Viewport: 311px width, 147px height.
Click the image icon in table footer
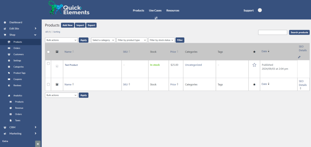pos(57,84)
